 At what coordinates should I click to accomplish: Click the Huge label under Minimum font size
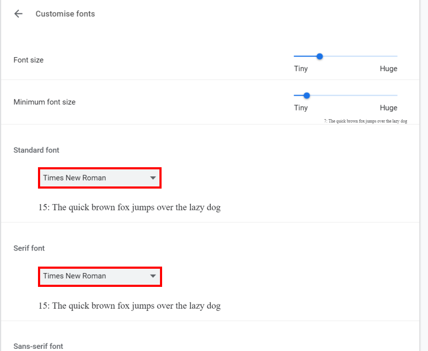(388, 108)
